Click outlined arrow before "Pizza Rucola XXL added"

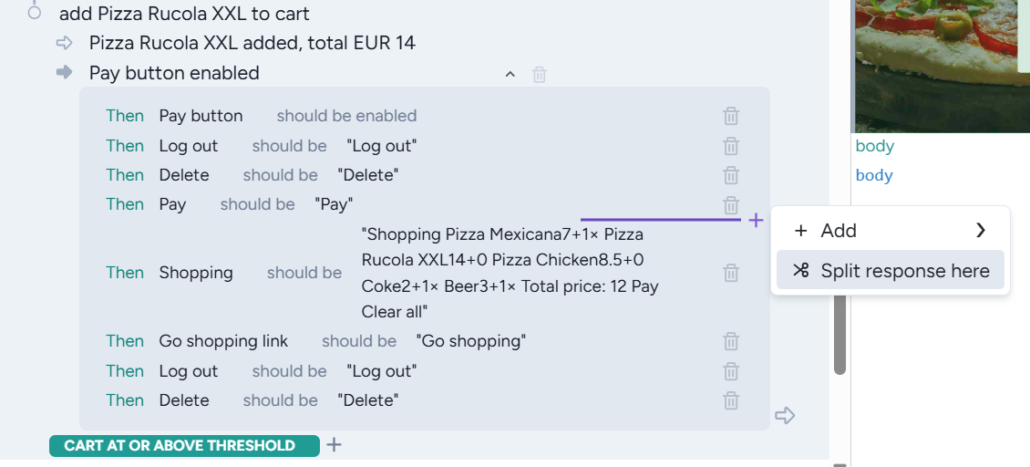[x=64, y=43]
